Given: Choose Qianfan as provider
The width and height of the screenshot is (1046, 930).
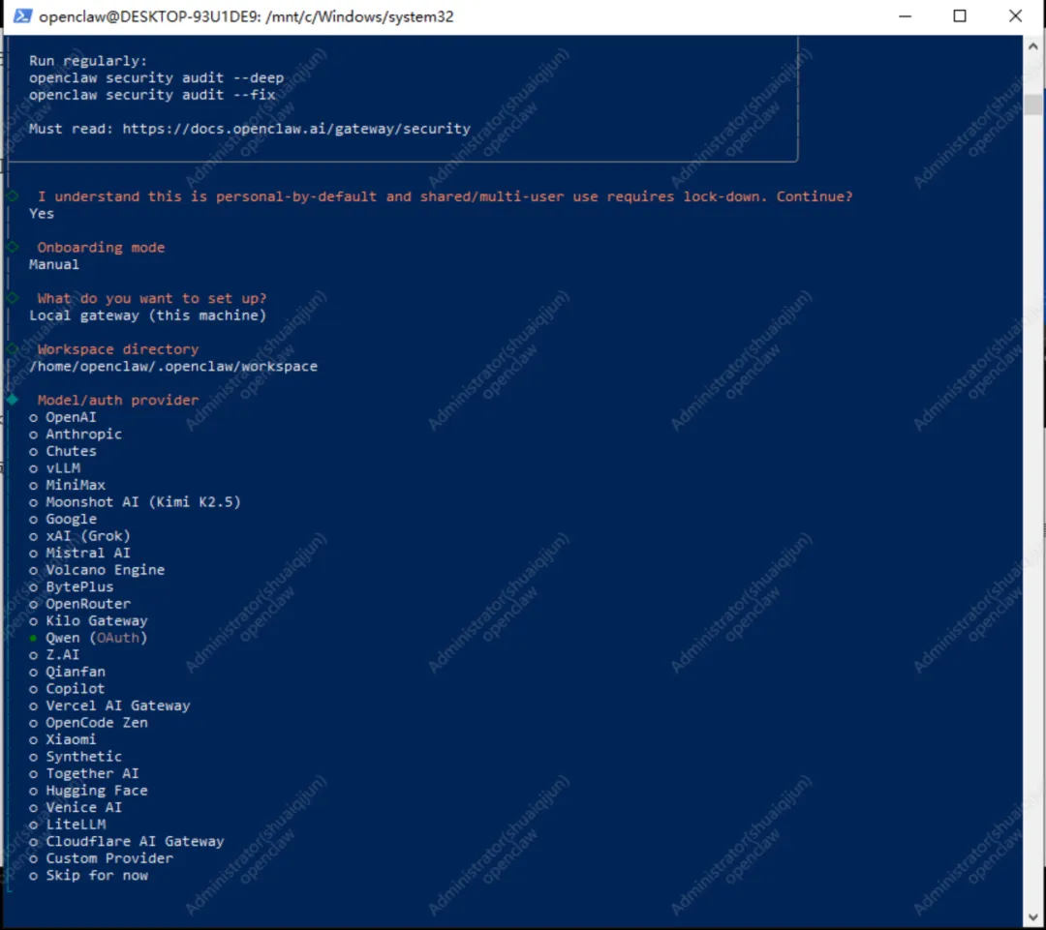Looking at the screenshot, I should 68,672.
